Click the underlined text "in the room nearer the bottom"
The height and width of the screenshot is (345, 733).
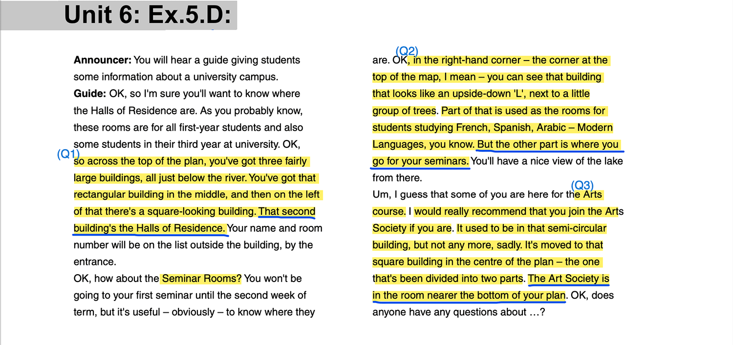click(440, 295)
